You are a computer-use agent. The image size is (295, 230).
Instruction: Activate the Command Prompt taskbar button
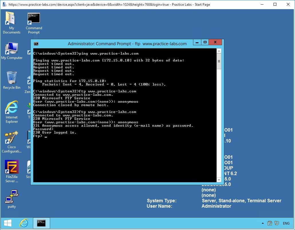42,223
